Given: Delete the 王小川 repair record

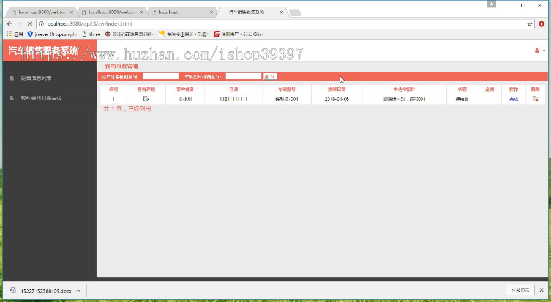Looking at the screenshot, I should [535, 99].
